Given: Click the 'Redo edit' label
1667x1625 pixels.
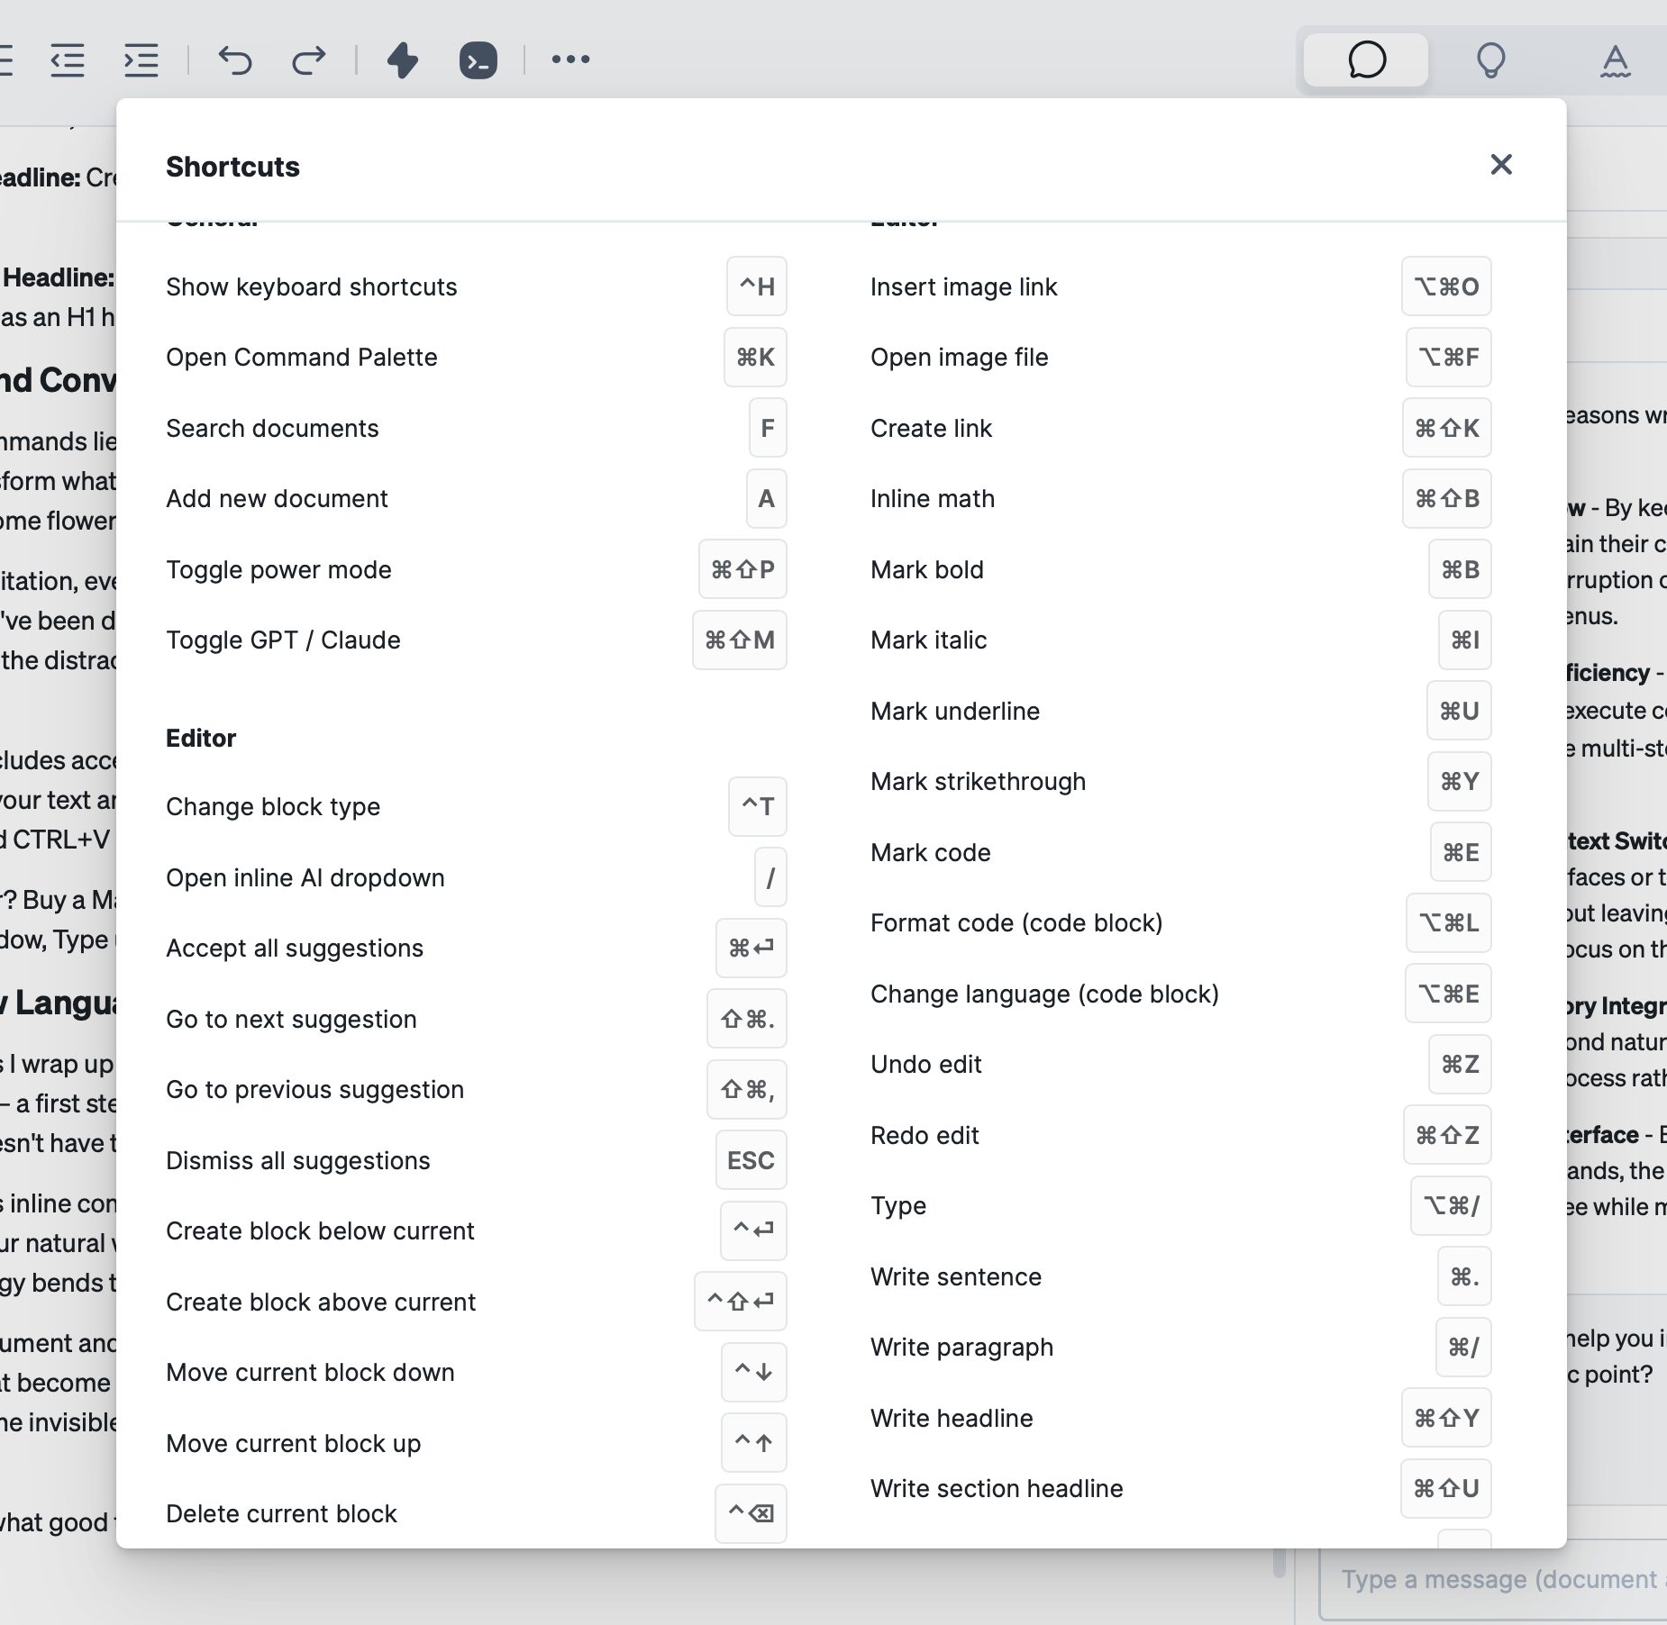Looking at the screenshot, I should coord(925,1135).
